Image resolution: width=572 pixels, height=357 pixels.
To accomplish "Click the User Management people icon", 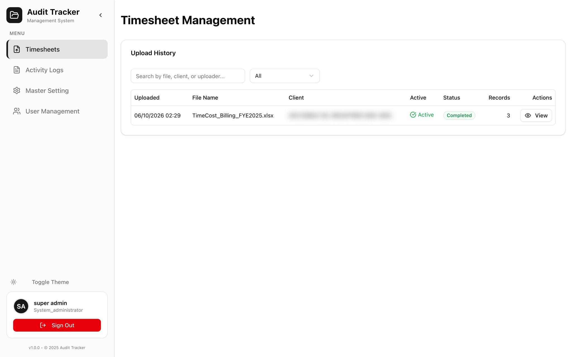I will pyautogui.click(x=17, y=111).
